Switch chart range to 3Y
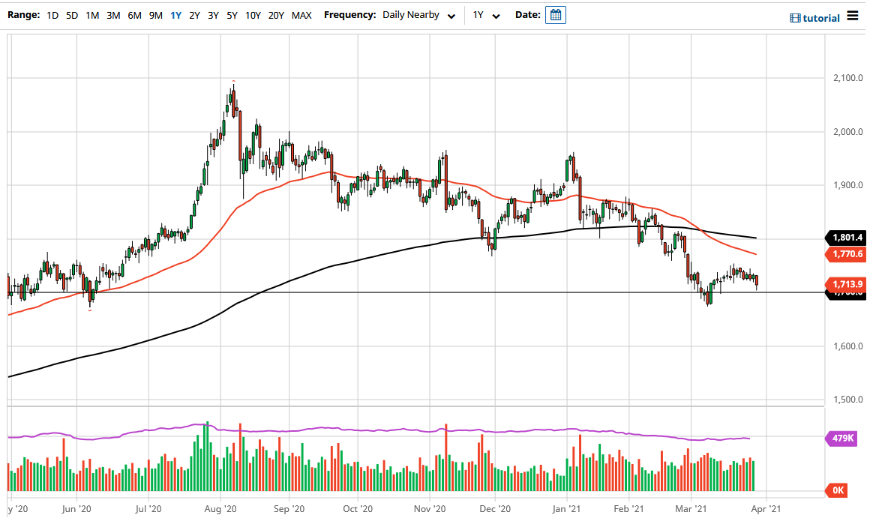This screenshot has width=870, height=521. click(213, 16)
